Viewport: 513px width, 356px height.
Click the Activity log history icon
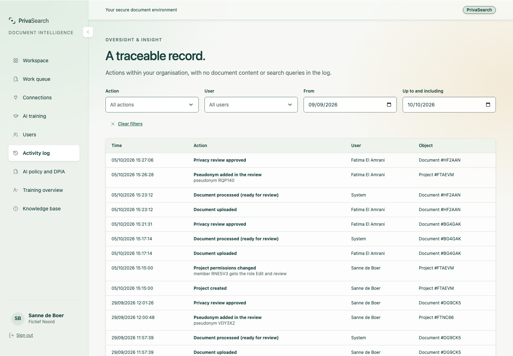[16, 153]
